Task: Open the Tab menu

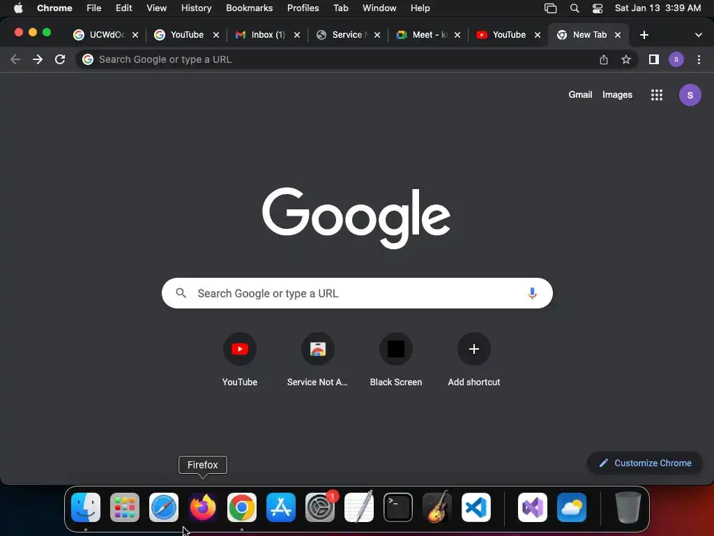Action: point(340,8)
